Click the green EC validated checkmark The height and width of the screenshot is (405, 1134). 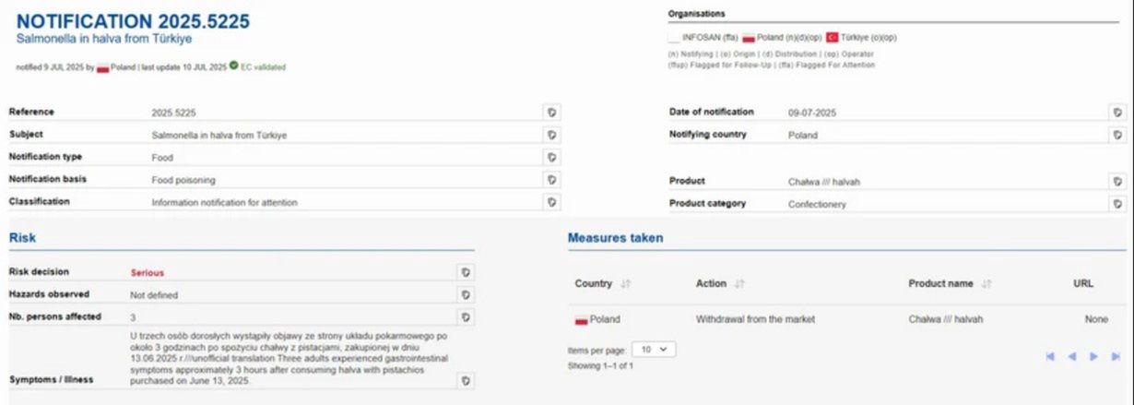point(234,66)
